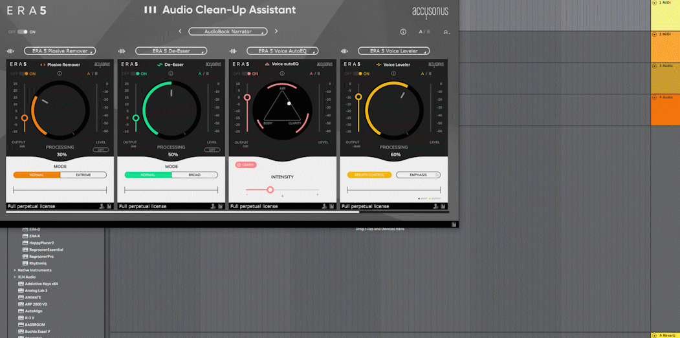Screen dimensions: 680x338
Task: Click the HappyPlacer2 plugin icon
Action: [25, 242]
